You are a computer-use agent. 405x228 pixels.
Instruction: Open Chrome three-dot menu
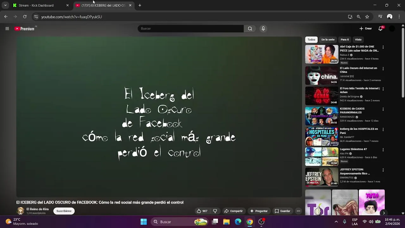399,17
